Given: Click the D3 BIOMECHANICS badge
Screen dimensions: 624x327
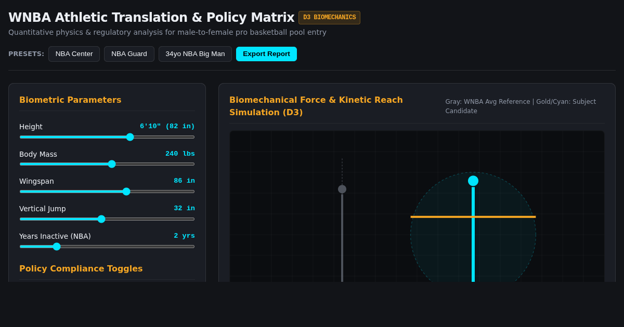Looking at the screenshot, I should 329,18.
